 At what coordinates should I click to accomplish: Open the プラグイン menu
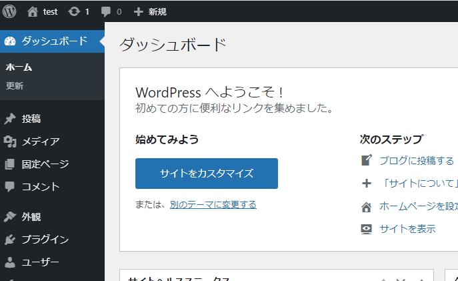click(x=45, y=240)
